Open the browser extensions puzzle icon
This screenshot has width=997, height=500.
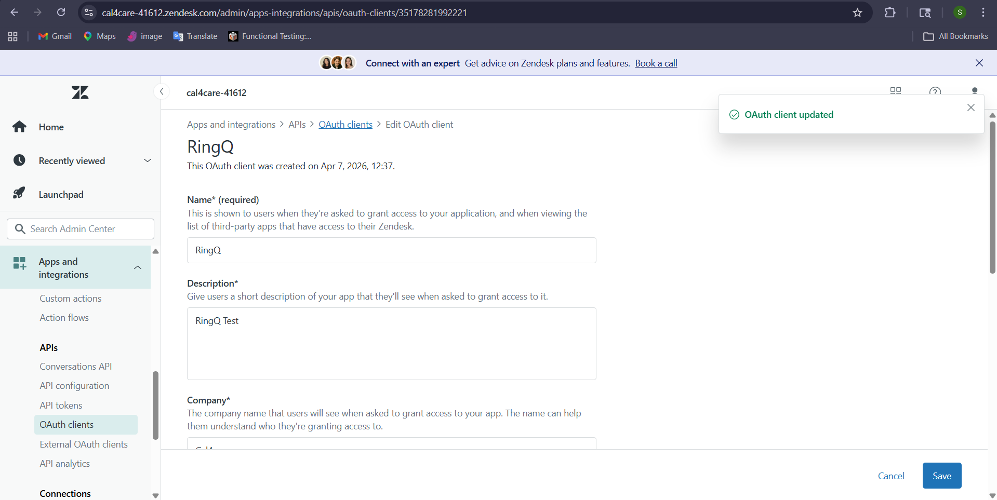click(890, 12)
